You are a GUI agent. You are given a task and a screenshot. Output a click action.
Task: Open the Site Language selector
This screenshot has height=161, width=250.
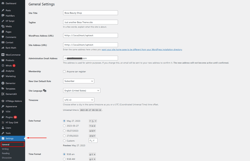click(x=81, y=91)
